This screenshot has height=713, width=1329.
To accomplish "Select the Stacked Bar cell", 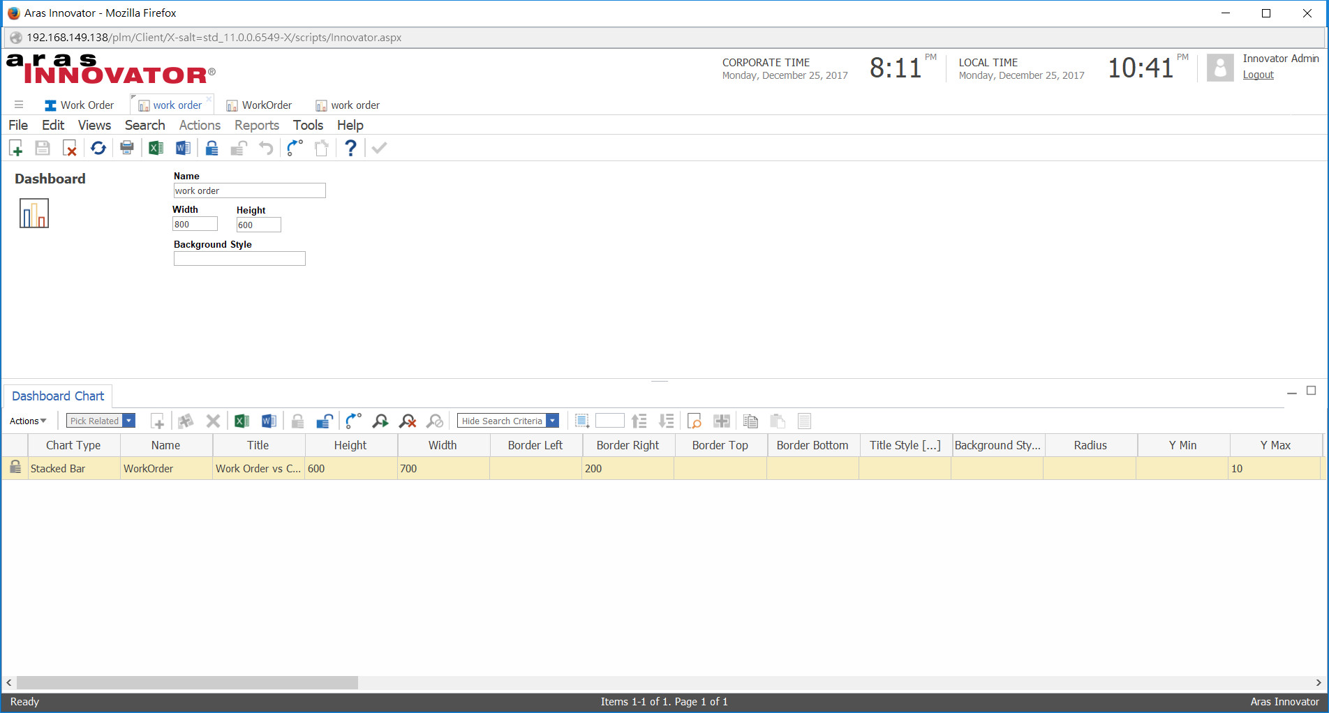I will click(x=73, y=469).
